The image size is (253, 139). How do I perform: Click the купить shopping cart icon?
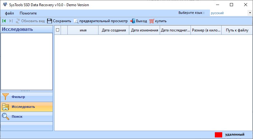click(x=152, y=21)
